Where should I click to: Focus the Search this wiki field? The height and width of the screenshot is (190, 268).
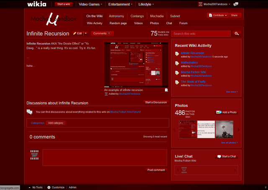click(x=201, y=33)
